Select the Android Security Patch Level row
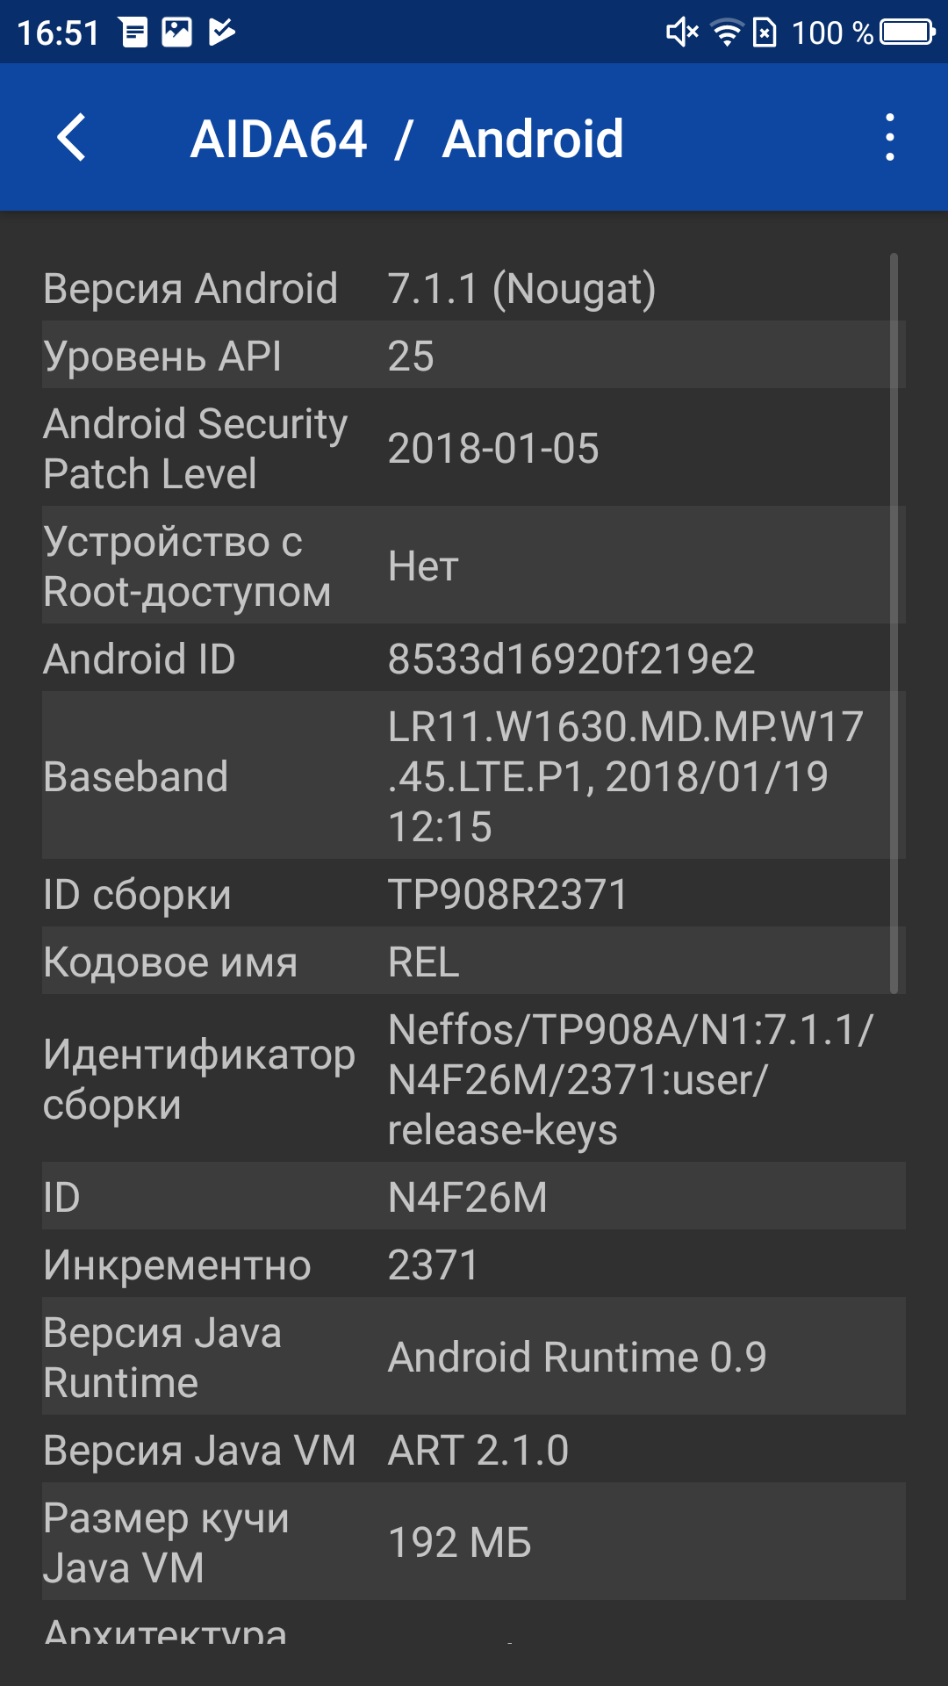Screen dimensions: 948x1686 coord(474,447)
